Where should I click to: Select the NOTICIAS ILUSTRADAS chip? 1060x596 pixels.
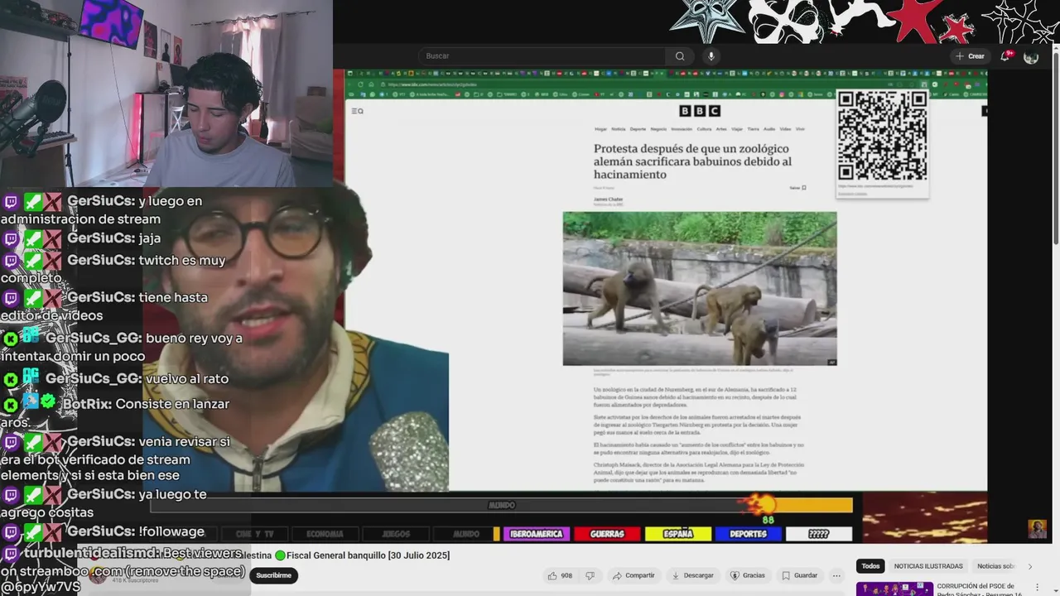[x=928, y=566]
